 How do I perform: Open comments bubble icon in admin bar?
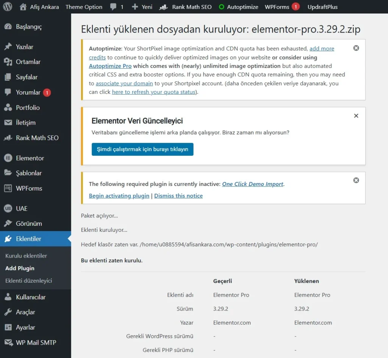pyautogui.click(x=113, y=7)
